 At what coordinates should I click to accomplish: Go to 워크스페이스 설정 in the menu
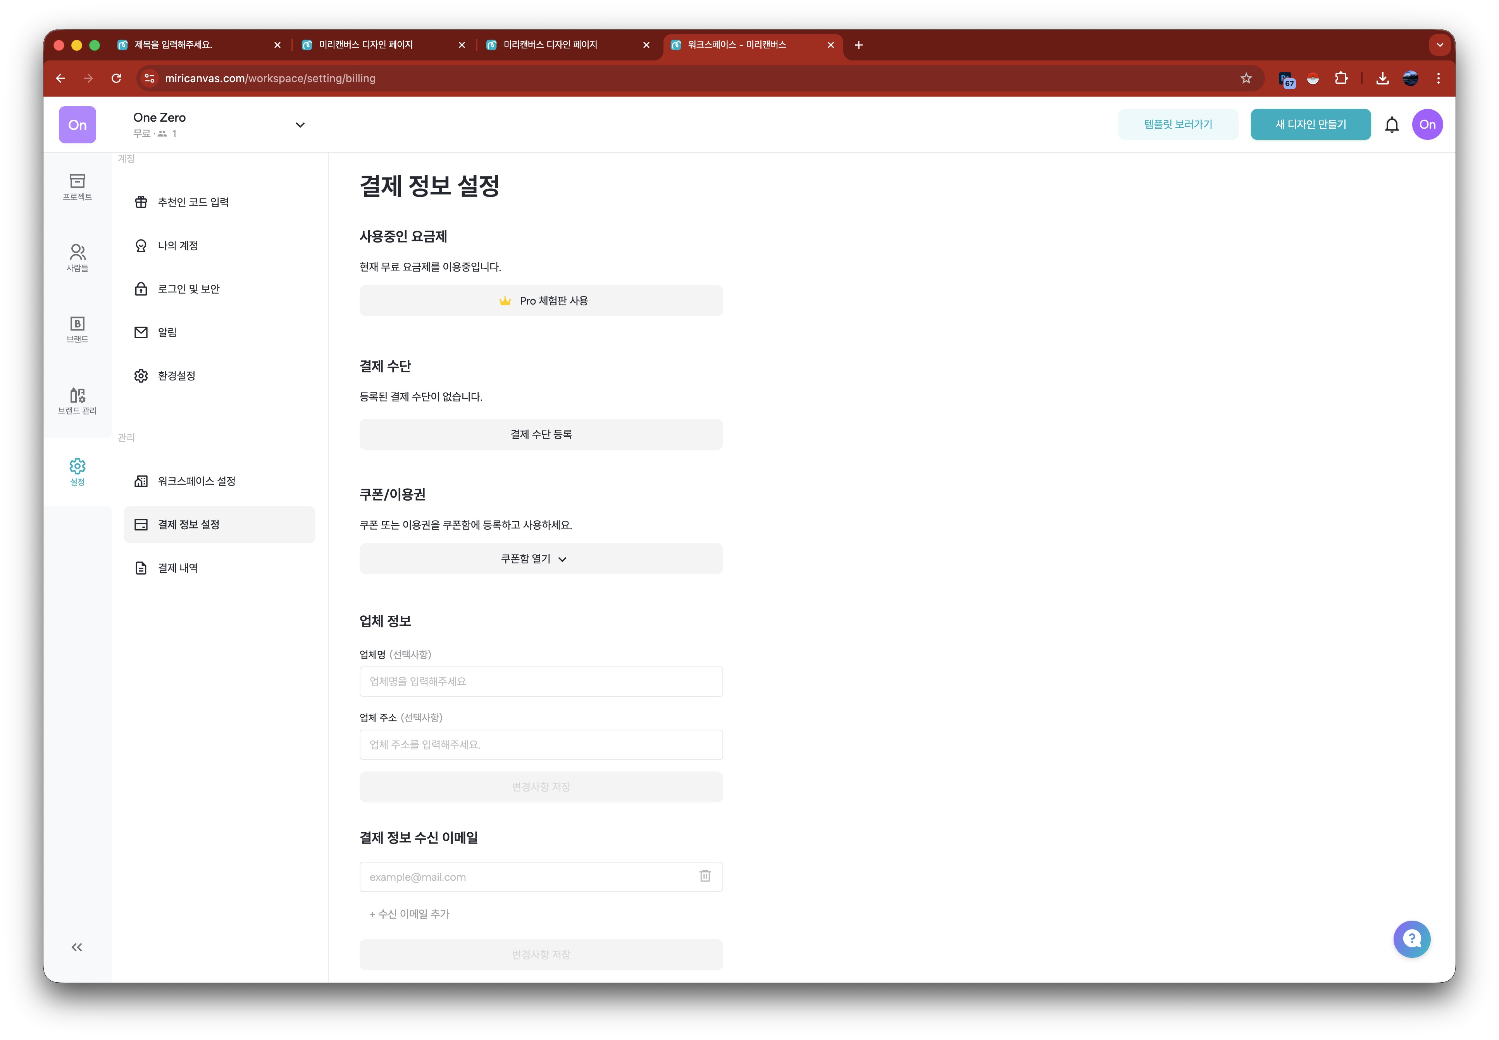tap(197, 481)
